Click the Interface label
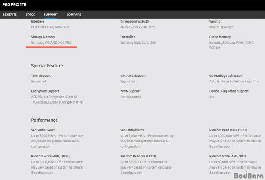Image resolution: width=265 pixels, height=180 pixels. pos(38,21)
